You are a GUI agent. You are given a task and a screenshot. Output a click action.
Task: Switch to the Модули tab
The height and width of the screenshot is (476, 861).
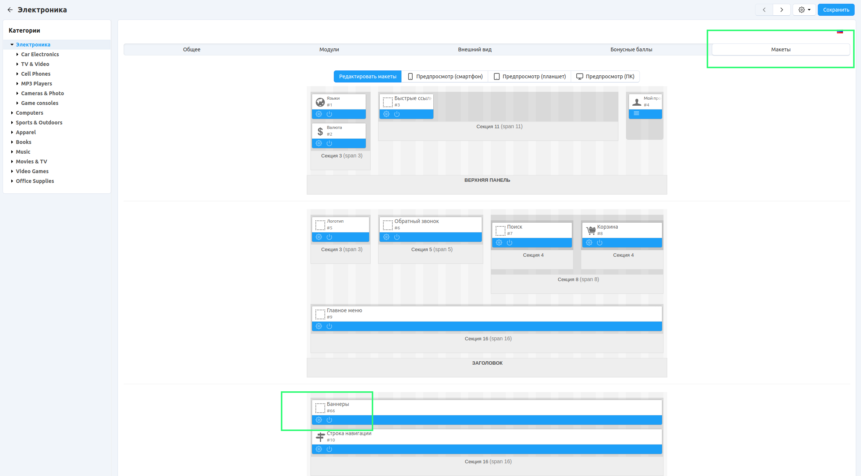click(x=329, y=49)
